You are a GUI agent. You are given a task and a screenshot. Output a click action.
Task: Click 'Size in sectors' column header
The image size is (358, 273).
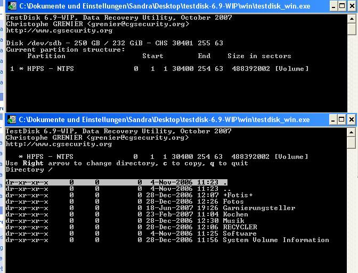coord(259,56)
